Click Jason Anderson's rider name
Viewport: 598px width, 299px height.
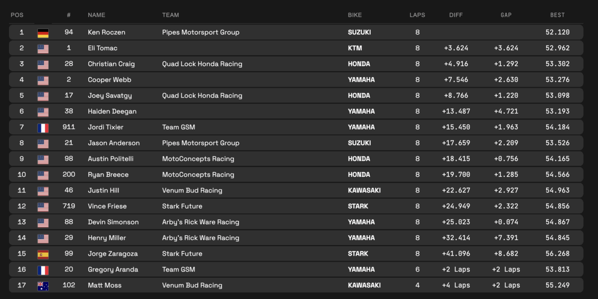click(x=114, y=143)
